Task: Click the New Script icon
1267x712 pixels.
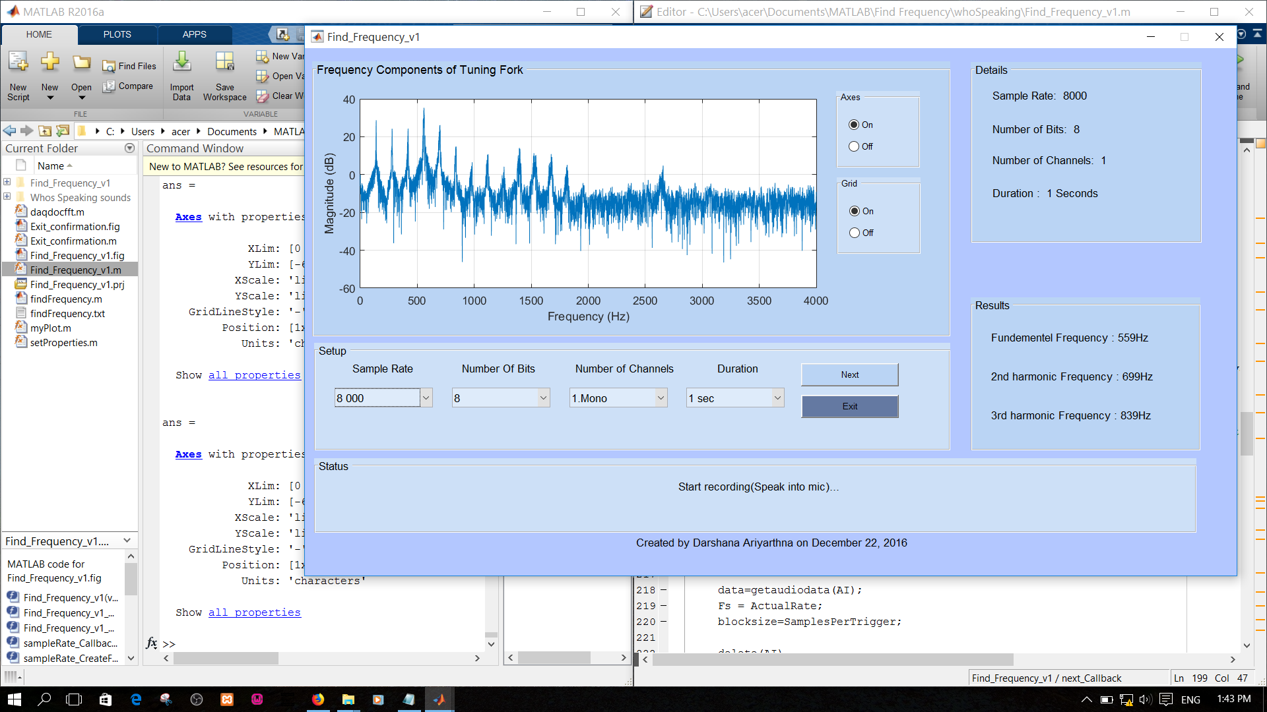Action: 18,63
